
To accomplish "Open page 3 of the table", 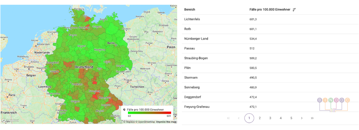I will 270,118.
